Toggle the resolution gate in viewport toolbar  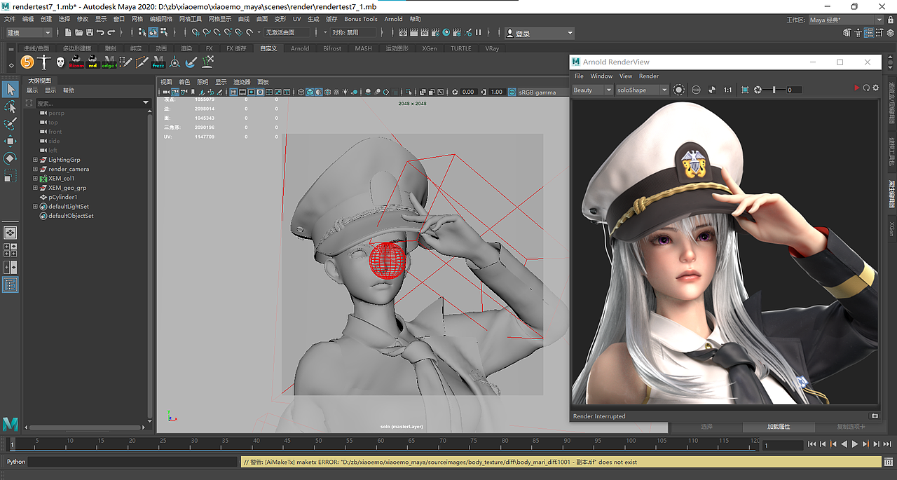point(252,92)
